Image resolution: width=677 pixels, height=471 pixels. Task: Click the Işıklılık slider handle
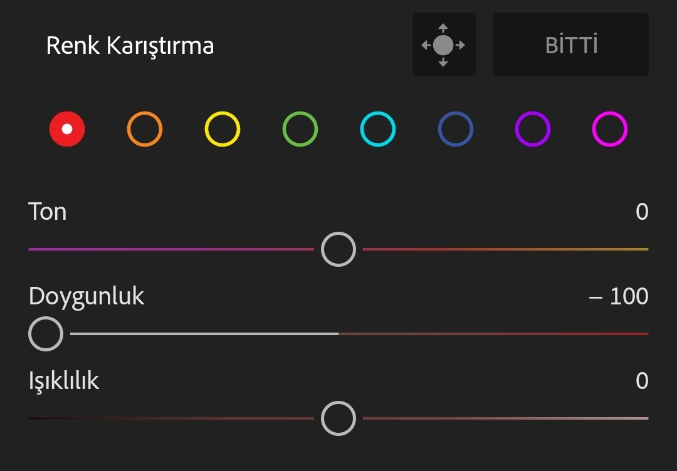[x=338, y=418]
